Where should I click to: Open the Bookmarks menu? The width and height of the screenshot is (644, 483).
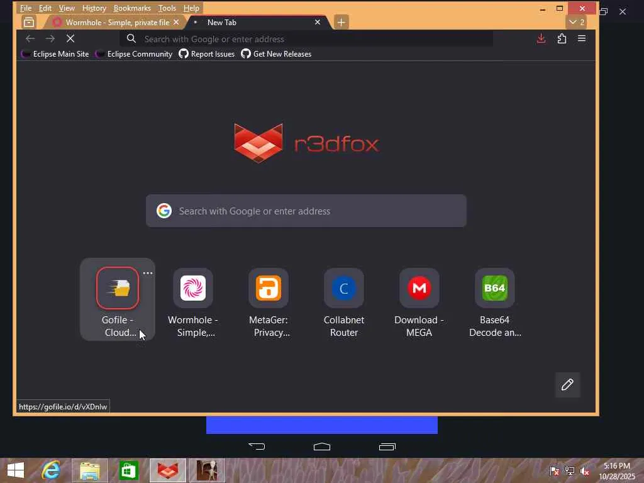pyautogui.click(x=132, y=8)
